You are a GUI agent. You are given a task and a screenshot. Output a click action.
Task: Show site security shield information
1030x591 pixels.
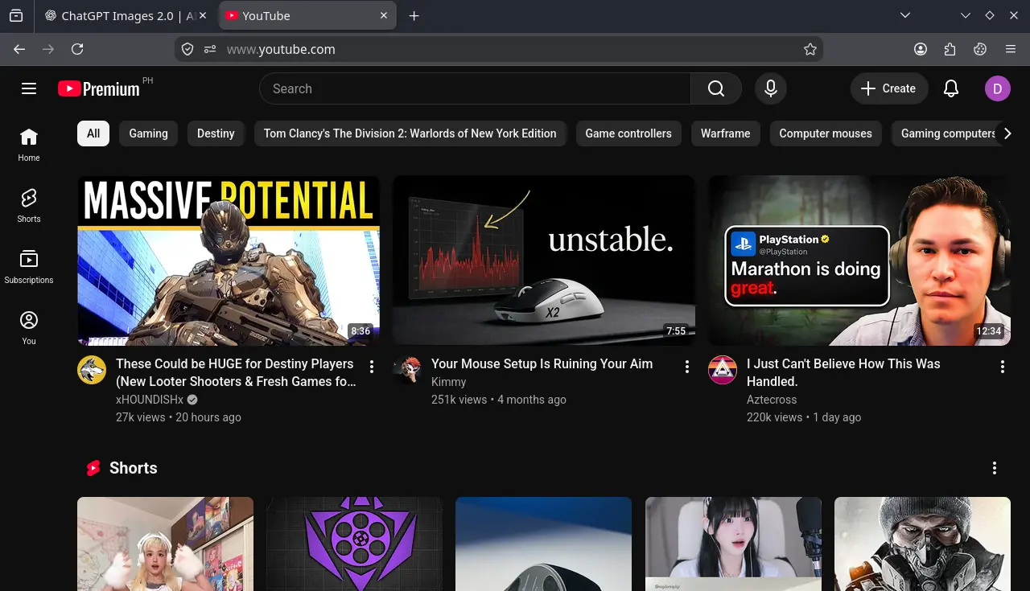pyautogui.click(x=187, y=49)
